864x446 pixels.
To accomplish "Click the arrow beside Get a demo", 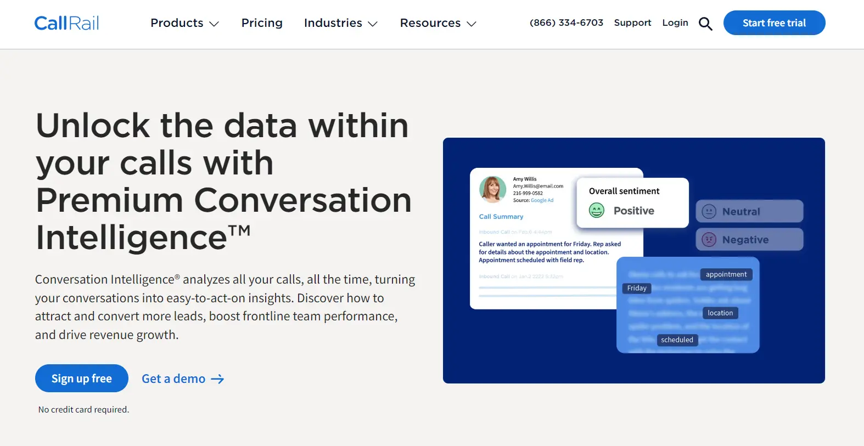I will [217, 379].
